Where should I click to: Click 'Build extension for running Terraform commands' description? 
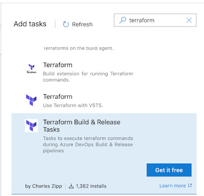(88, 77)
